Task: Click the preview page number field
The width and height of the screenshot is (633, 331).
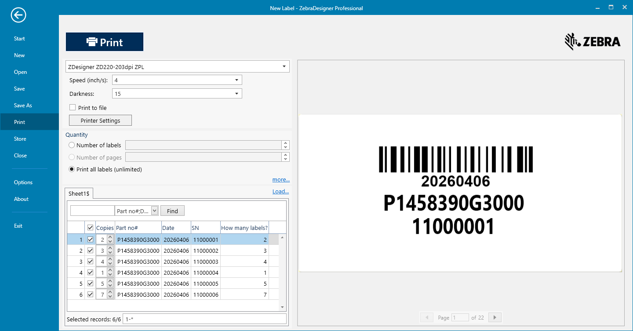Action: (460, 317)
